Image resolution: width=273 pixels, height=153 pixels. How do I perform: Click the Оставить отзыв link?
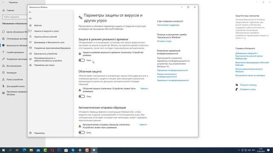[x=164, y=41]
